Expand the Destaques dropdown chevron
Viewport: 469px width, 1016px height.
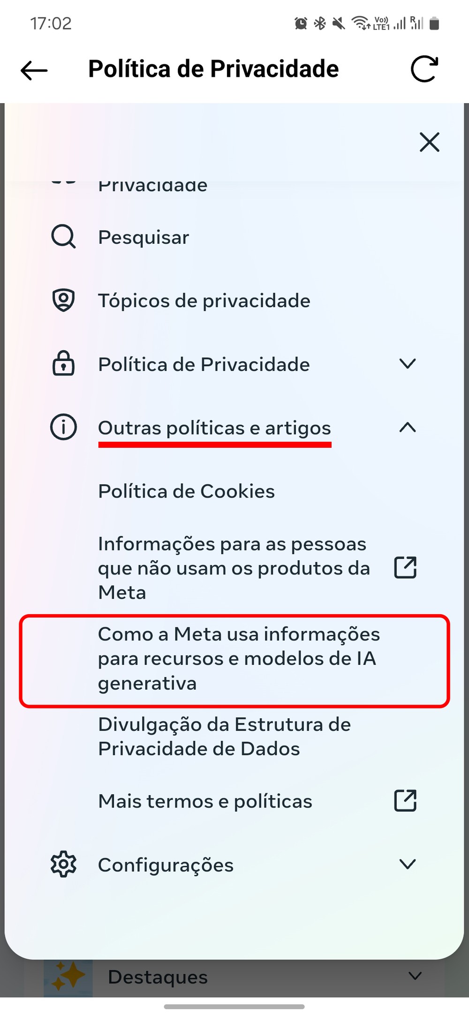[x=415, y=977]
